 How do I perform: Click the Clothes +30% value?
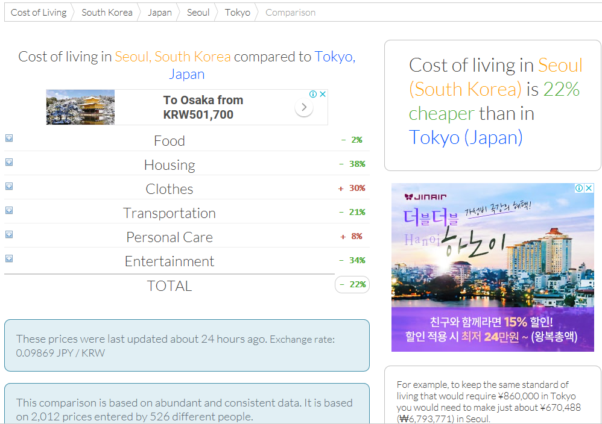tap(352, 189)
